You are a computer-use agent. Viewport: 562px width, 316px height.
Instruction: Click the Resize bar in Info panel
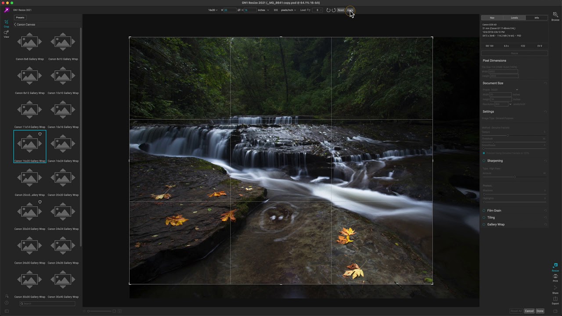click(515, 53)
